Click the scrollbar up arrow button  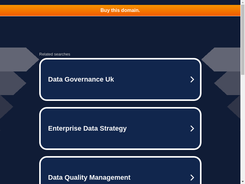click(x=243, y=2)
